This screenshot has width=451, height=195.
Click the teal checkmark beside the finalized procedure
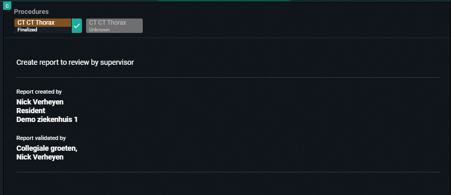77,26
